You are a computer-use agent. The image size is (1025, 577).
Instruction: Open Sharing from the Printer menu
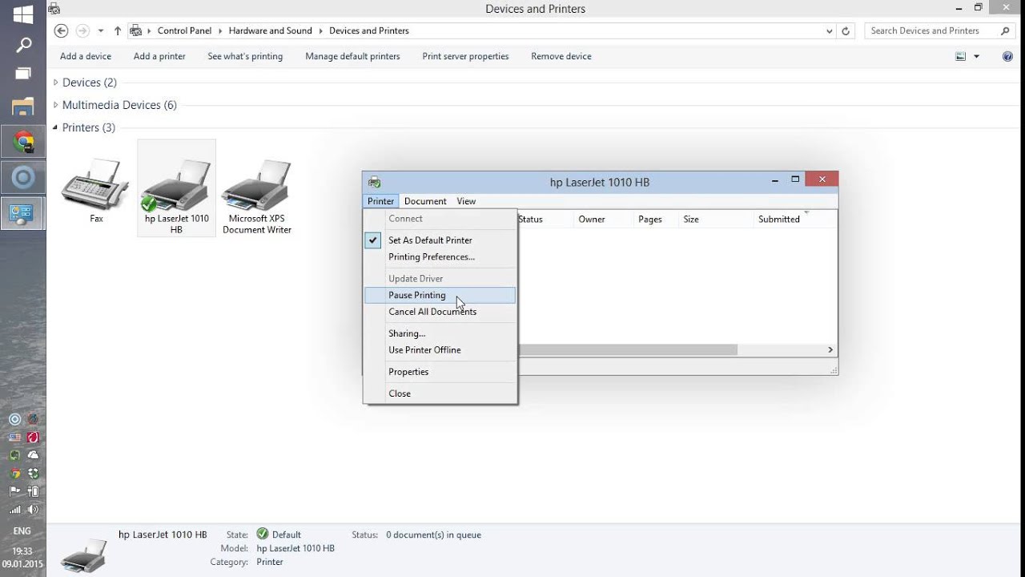(x=440, y=333)
